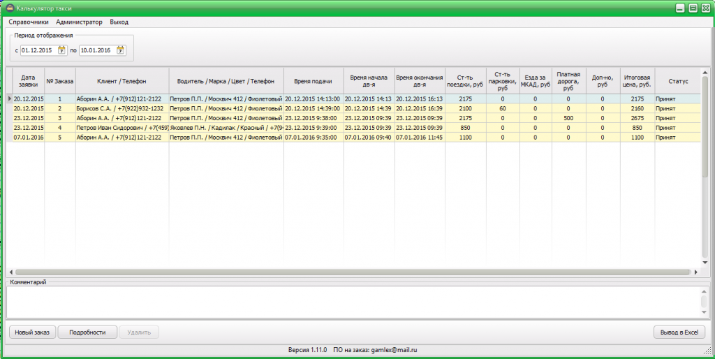Click the row indicator arrow of order 1
The width and height of the screenshot is (715, 359).
pos(9,99)
